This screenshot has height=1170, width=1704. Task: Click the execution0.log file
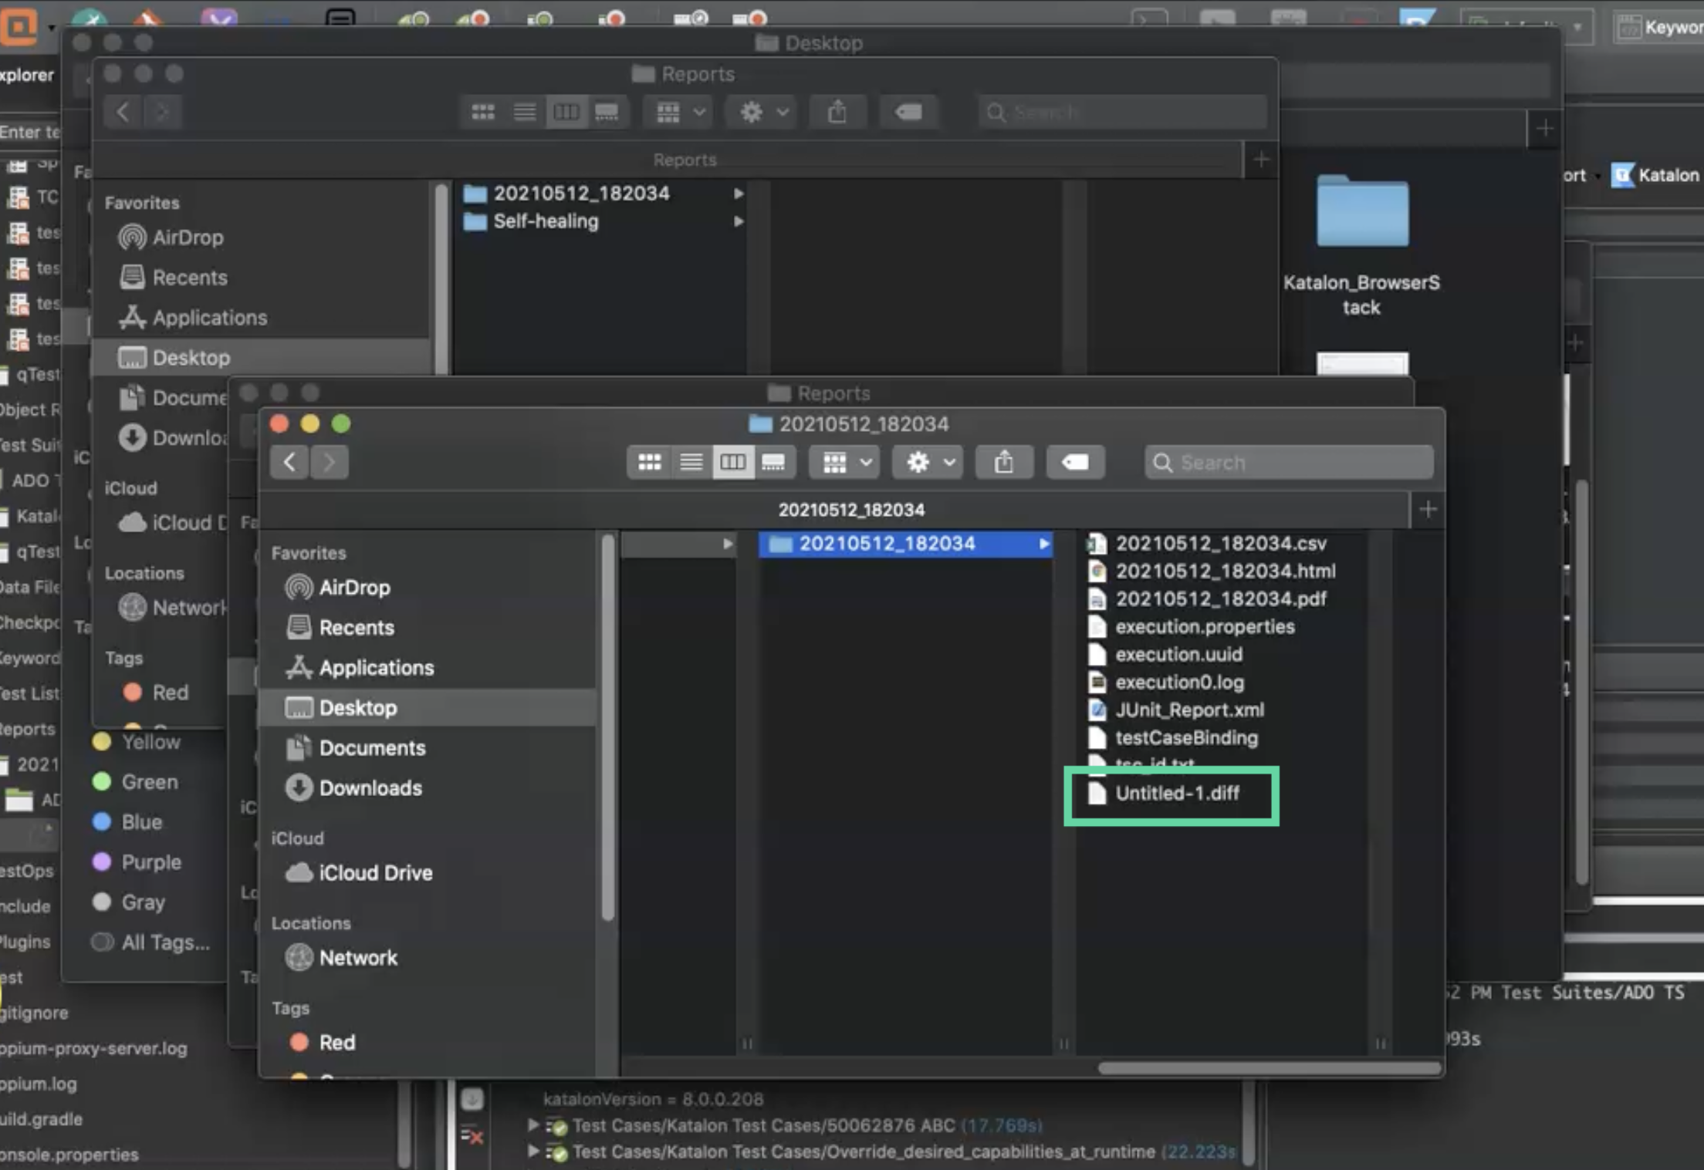1178,682
